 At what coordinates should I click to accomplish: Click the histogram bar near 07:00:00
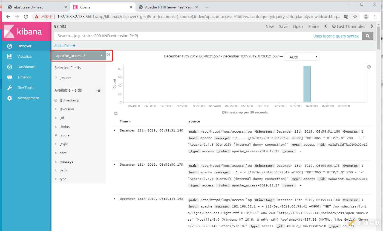pyautogui.click(x=307, y=84)
